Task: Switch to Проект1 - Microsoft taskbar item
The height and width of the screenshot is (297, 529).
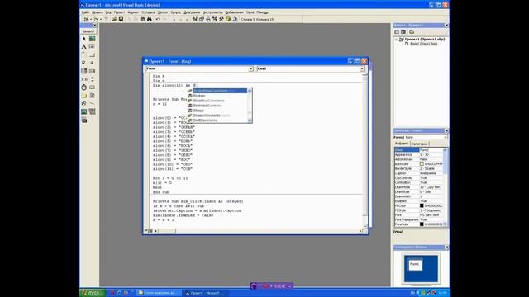Action: pyautogui.click(x=206, y=293)
